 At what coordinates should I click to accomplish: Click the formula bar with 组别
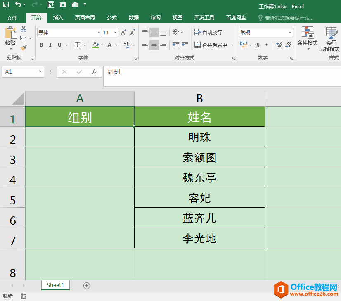222,76
